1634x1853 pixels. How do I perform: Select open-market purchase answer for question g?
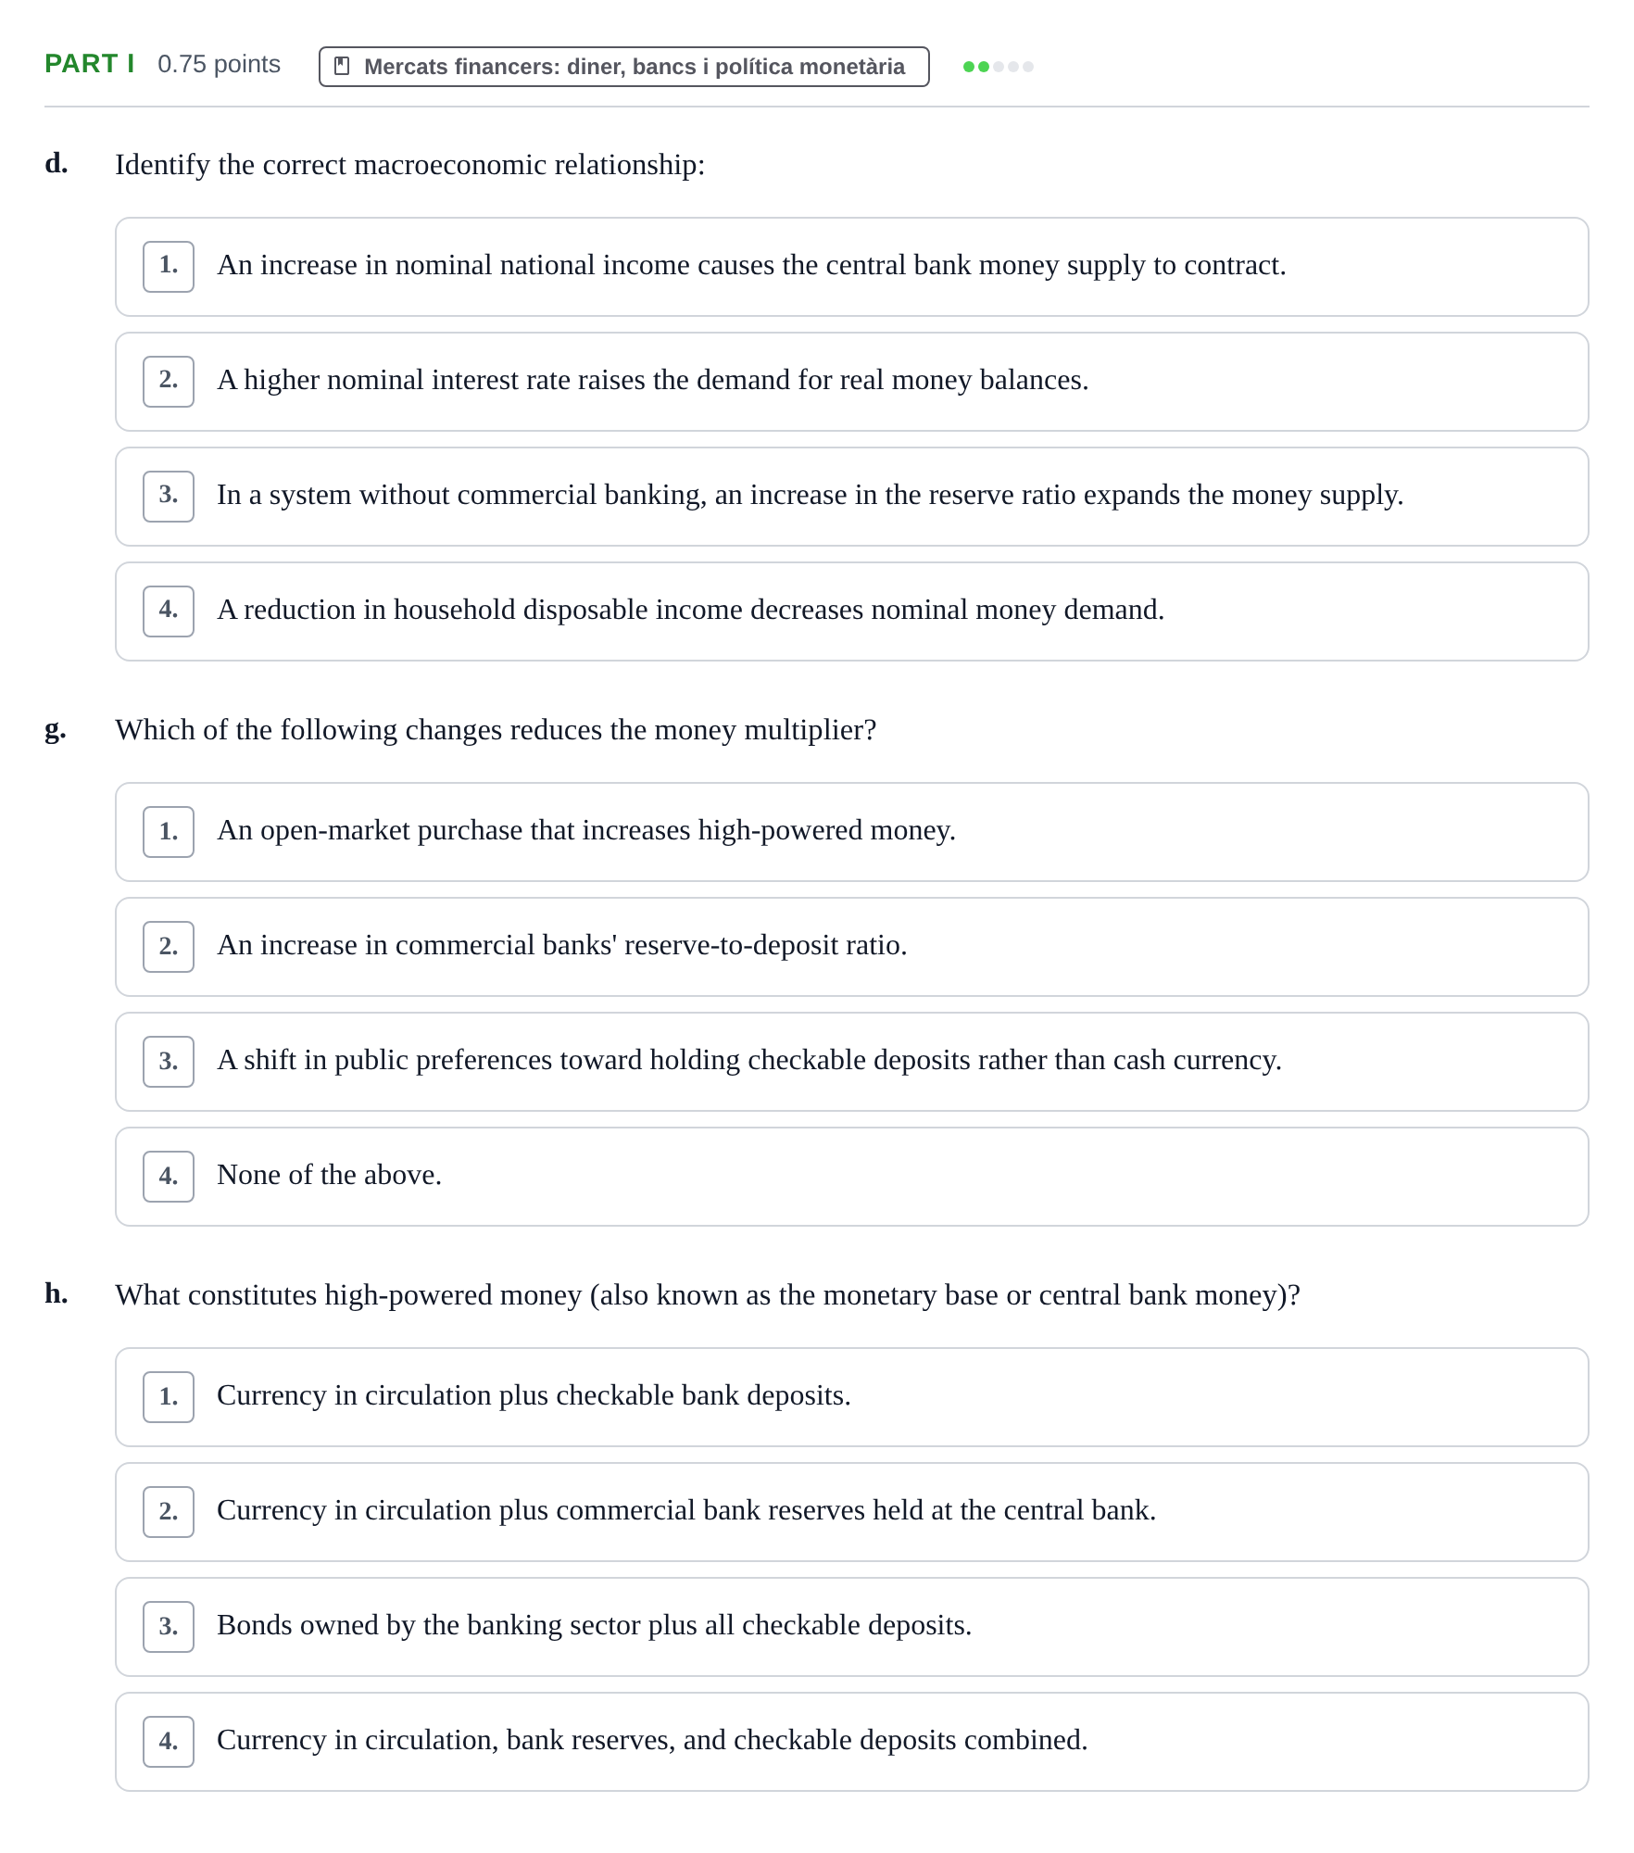point(851,832)
